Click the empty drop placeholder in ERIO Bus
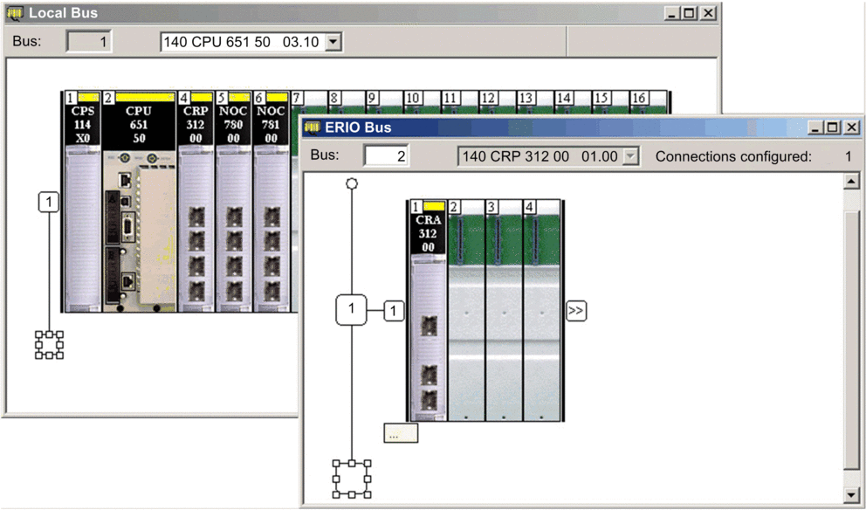This screenshot has height=510, width=866. pyautogui.click(x=352, y=479)
